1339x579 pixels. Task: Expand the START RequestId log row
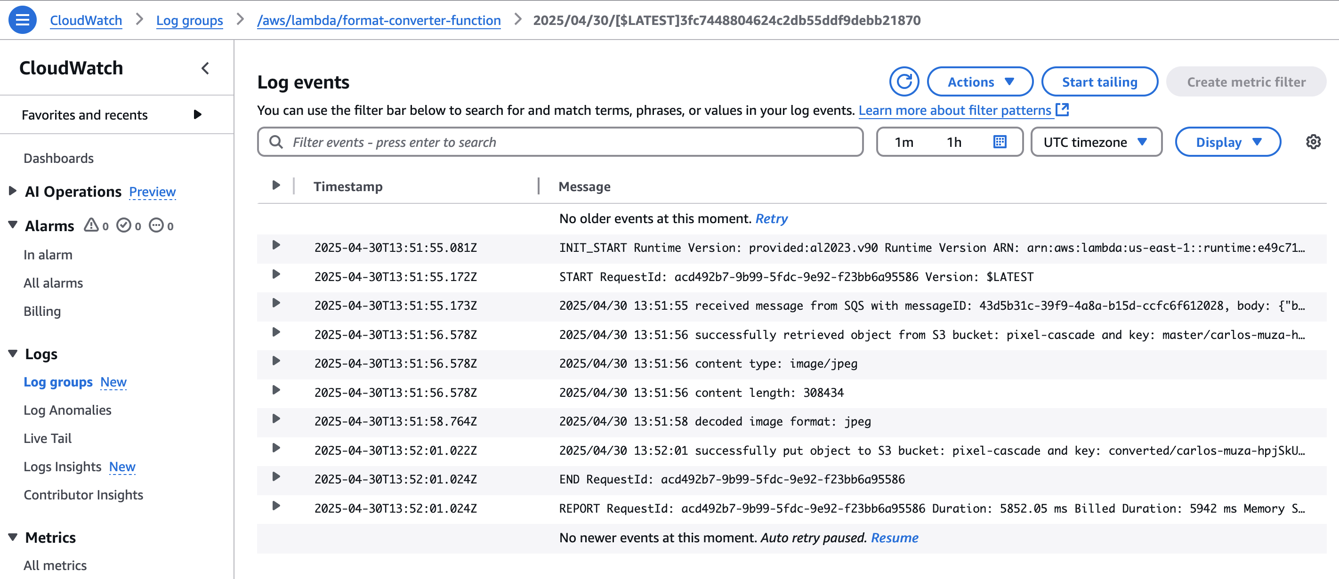(276, 274)
